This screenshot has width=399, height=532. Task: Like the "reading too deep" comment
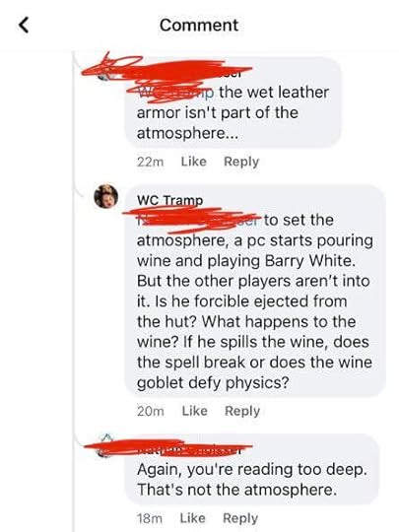click(193, 518)
